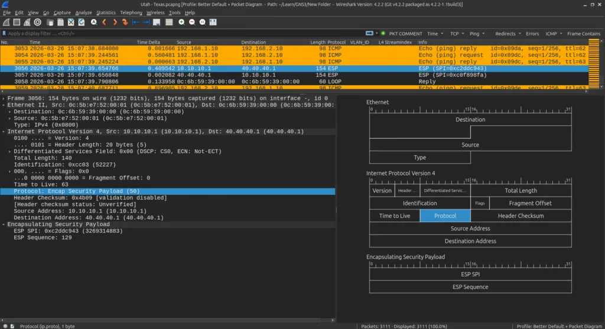Viewport: 605px width, 329px height.
Task: Open the Redirects filter dropdown
Action: 508,34
